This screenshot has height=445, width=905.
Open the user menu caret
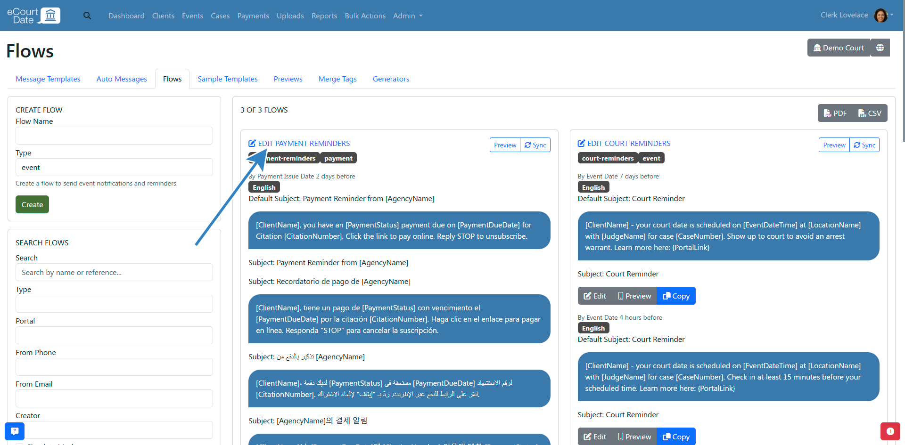pos(892,15)
